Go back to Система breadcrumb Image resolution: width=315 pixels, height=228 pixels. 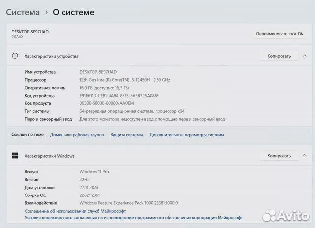[23, 12]
